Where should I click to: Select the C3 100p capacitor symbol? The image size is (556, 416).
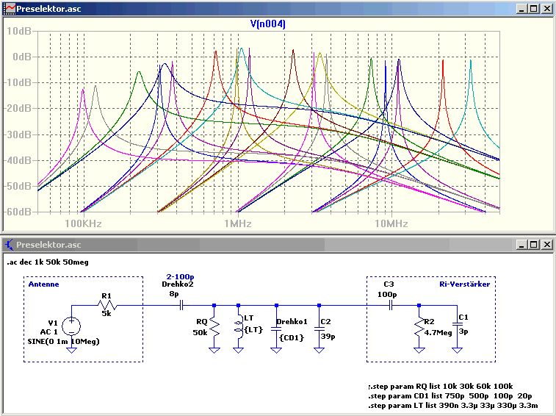(392, 304)
